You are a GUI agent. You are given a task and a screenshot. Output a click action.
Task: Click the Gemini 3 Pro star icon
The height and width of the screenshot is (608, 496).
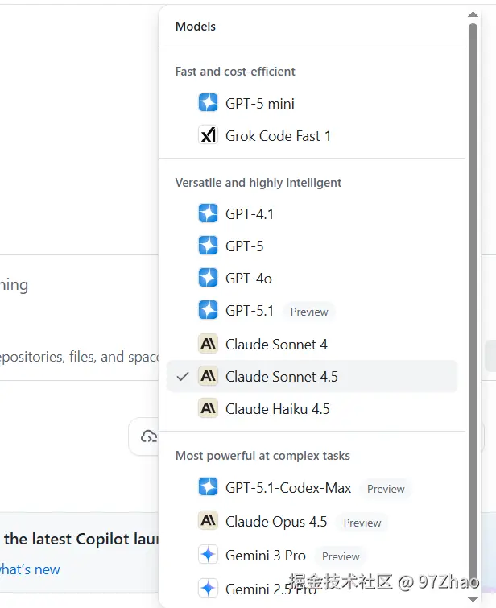208,555
